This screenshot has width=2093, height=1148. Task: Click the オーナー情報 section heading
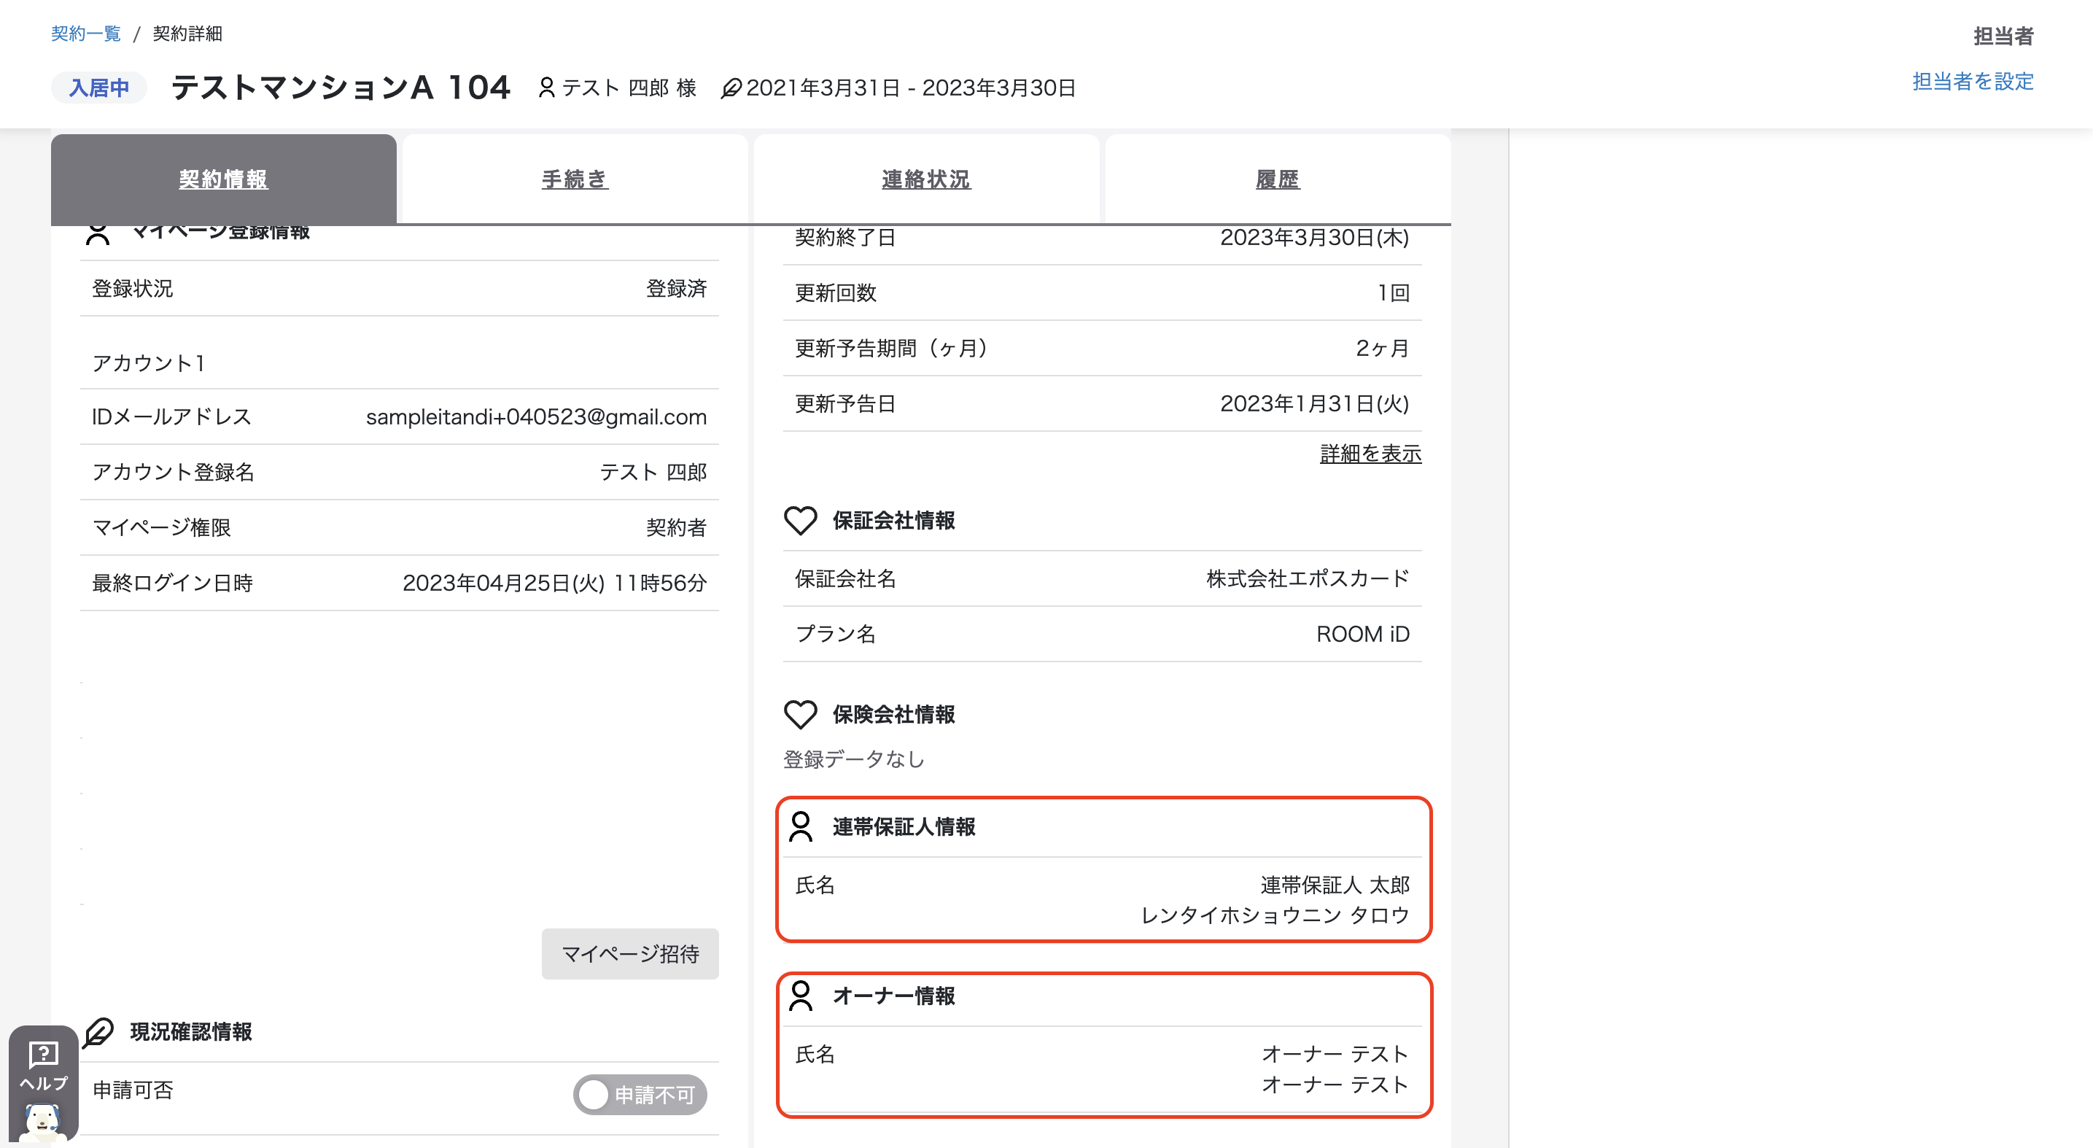point(894,996)
